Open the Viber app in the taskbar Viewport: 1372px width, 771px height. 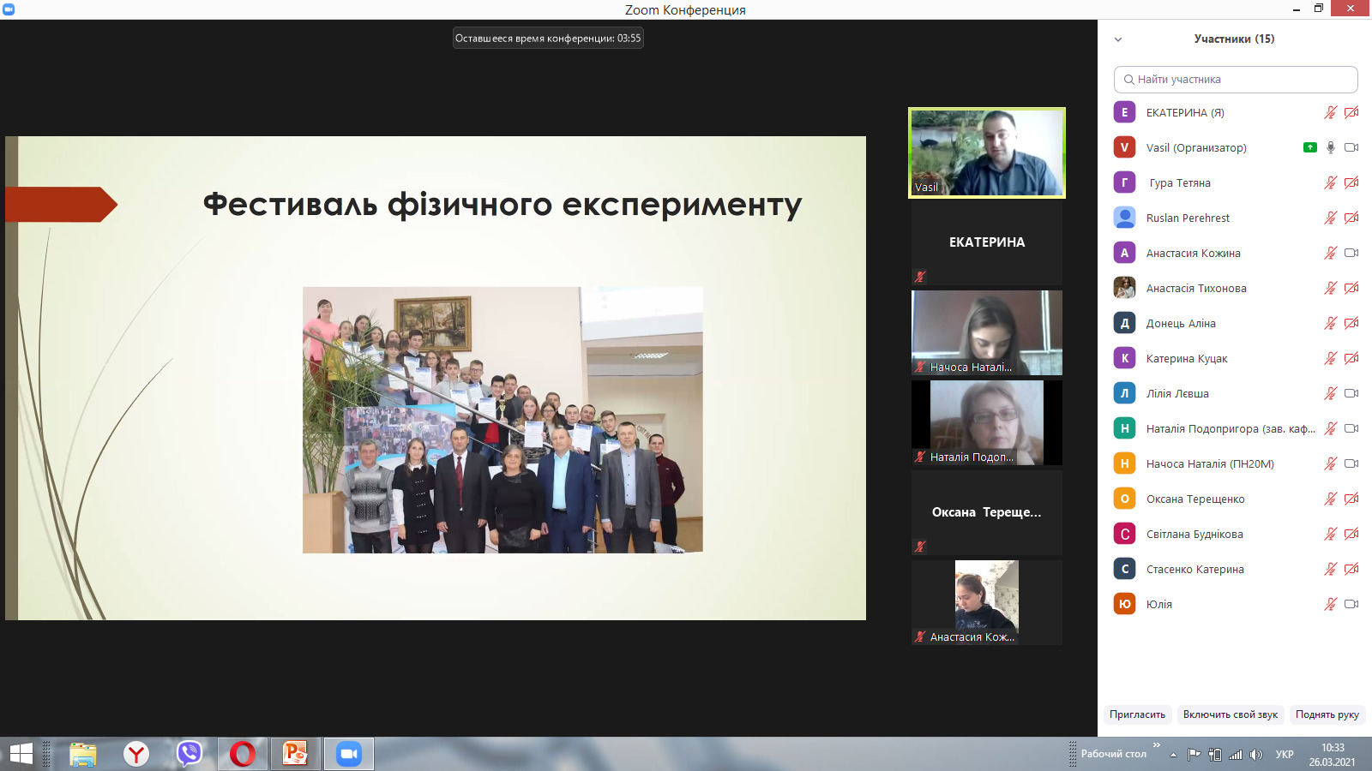[189, 754]
